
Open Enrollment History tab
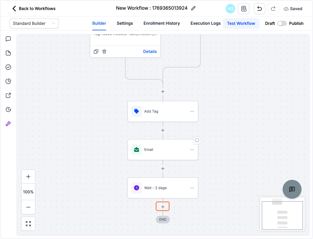click(162, 23)
